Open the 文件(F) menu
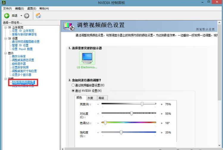 tap(7, 9)
